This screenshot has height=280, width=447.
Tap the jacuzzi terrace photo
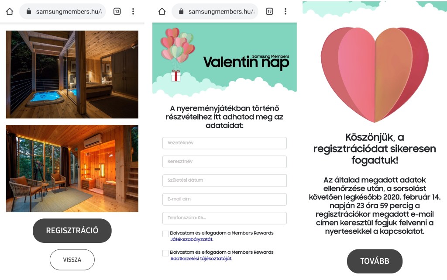(x=72, y=74)
